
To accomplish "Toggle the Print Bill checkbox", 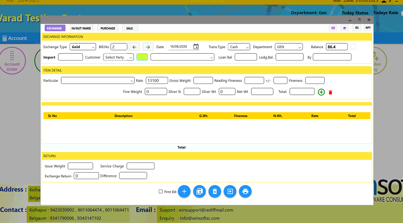I will point(160,191).
